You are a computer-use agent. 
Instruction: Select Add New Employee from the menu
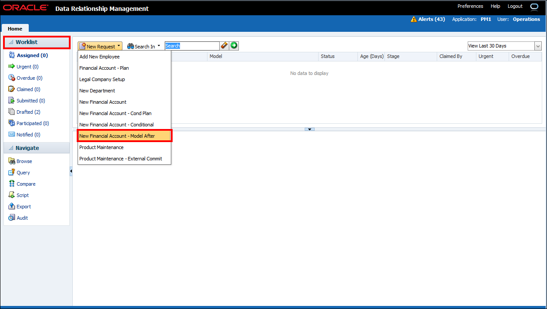tap(124, 57)
